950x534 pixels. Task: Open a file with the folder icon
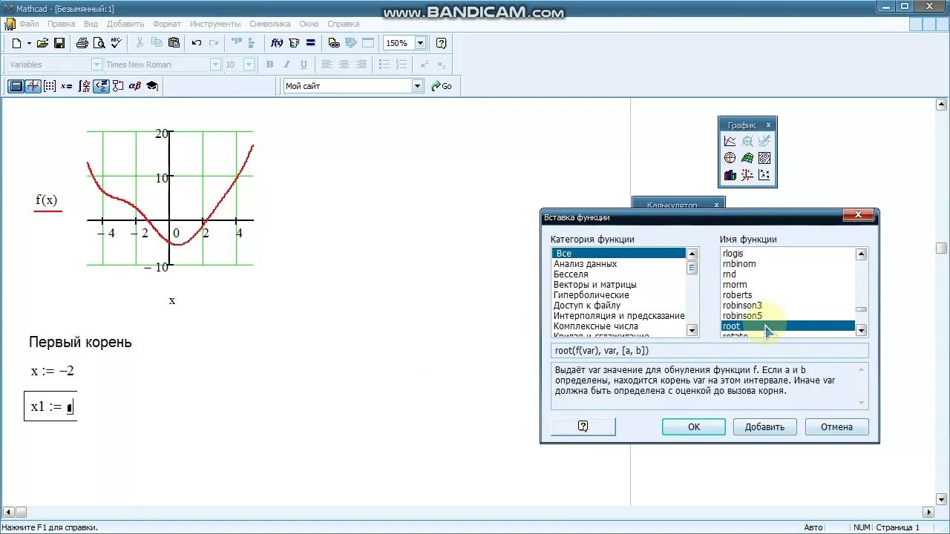coord(42,43)
